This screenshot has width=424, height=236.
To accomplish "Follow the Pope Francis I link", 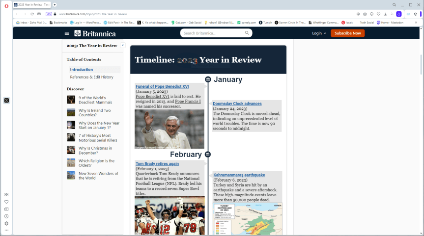I will pyautogui.click(x=188, y=102).
